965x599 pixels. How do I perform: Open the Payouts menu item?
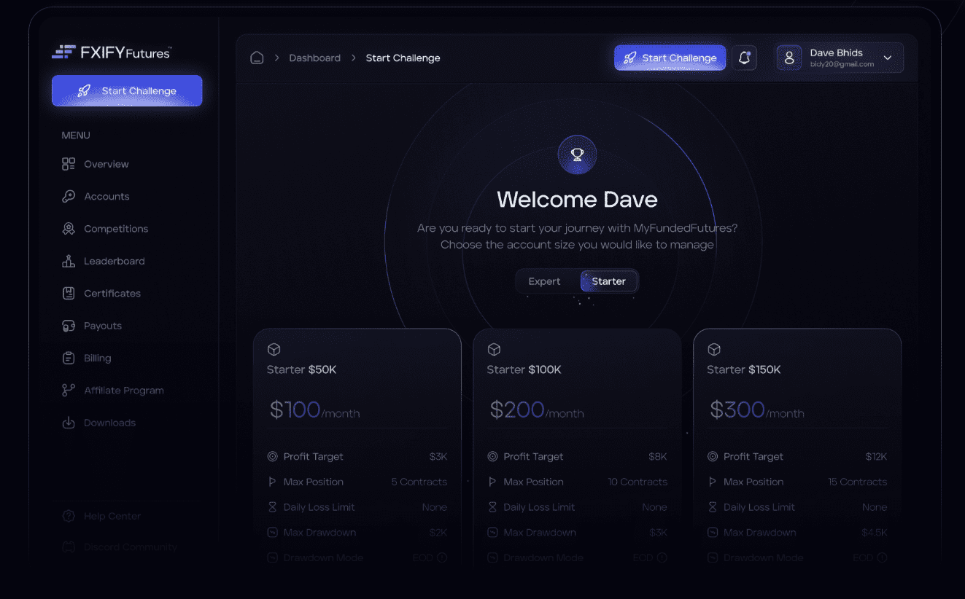click(102, 326)
